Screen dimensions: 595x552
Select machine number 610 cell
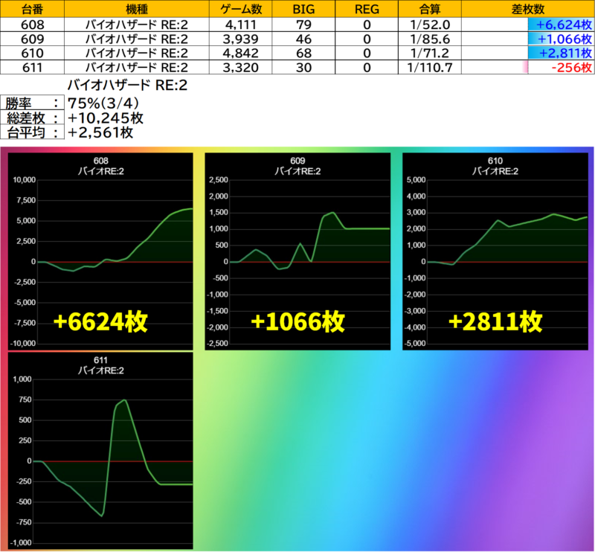(32, 53)
